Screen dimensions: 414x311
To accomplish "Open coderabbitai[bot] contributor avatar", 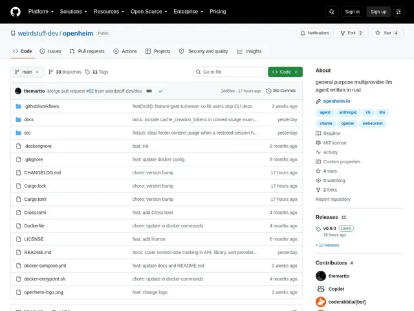I will point(321,302).
